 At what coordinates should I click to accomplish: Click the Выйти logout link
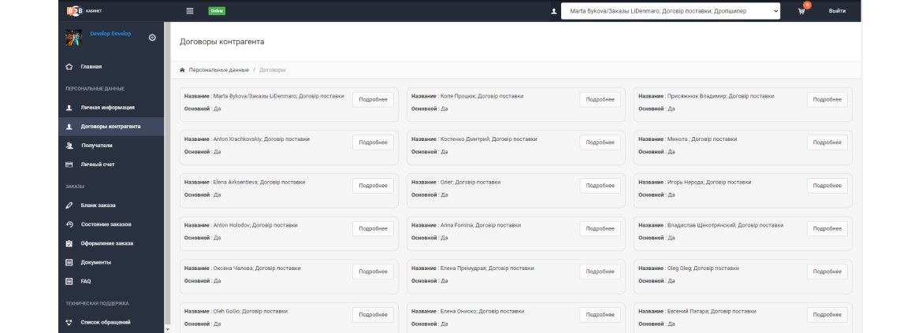pyautogui.click(x=838, y=11)
